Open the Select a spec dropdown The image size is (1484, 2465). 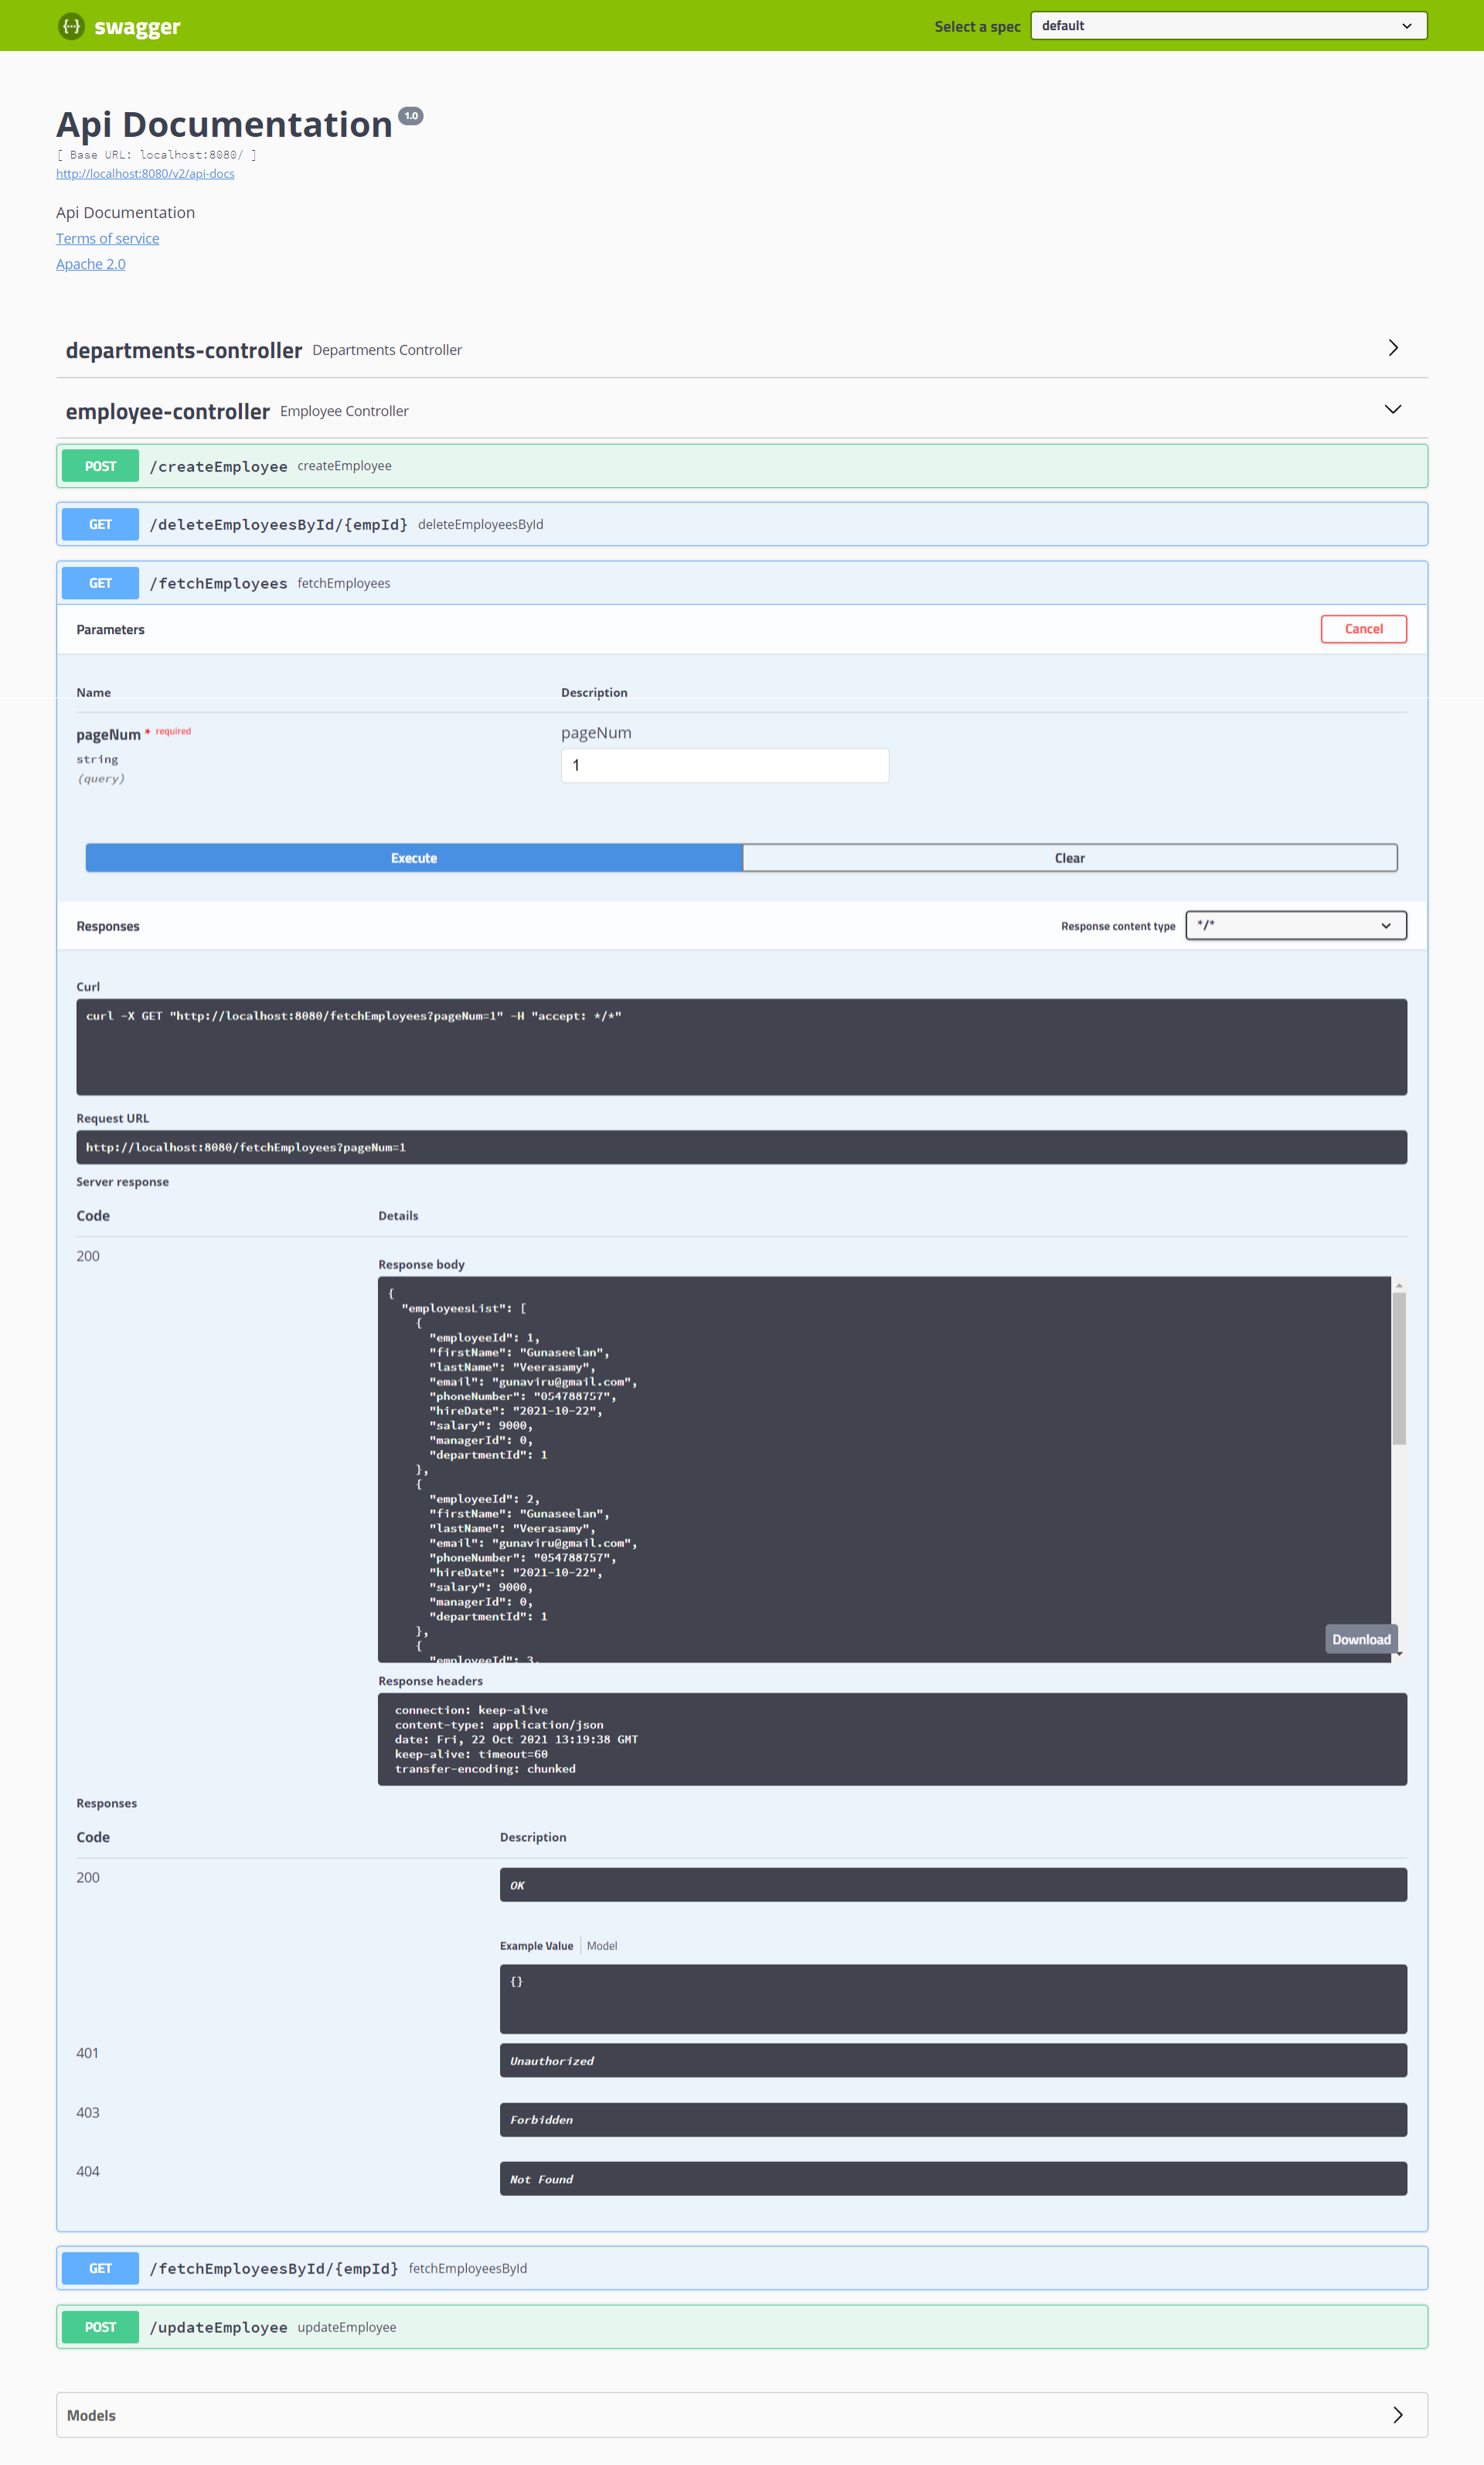[1228, 25]
